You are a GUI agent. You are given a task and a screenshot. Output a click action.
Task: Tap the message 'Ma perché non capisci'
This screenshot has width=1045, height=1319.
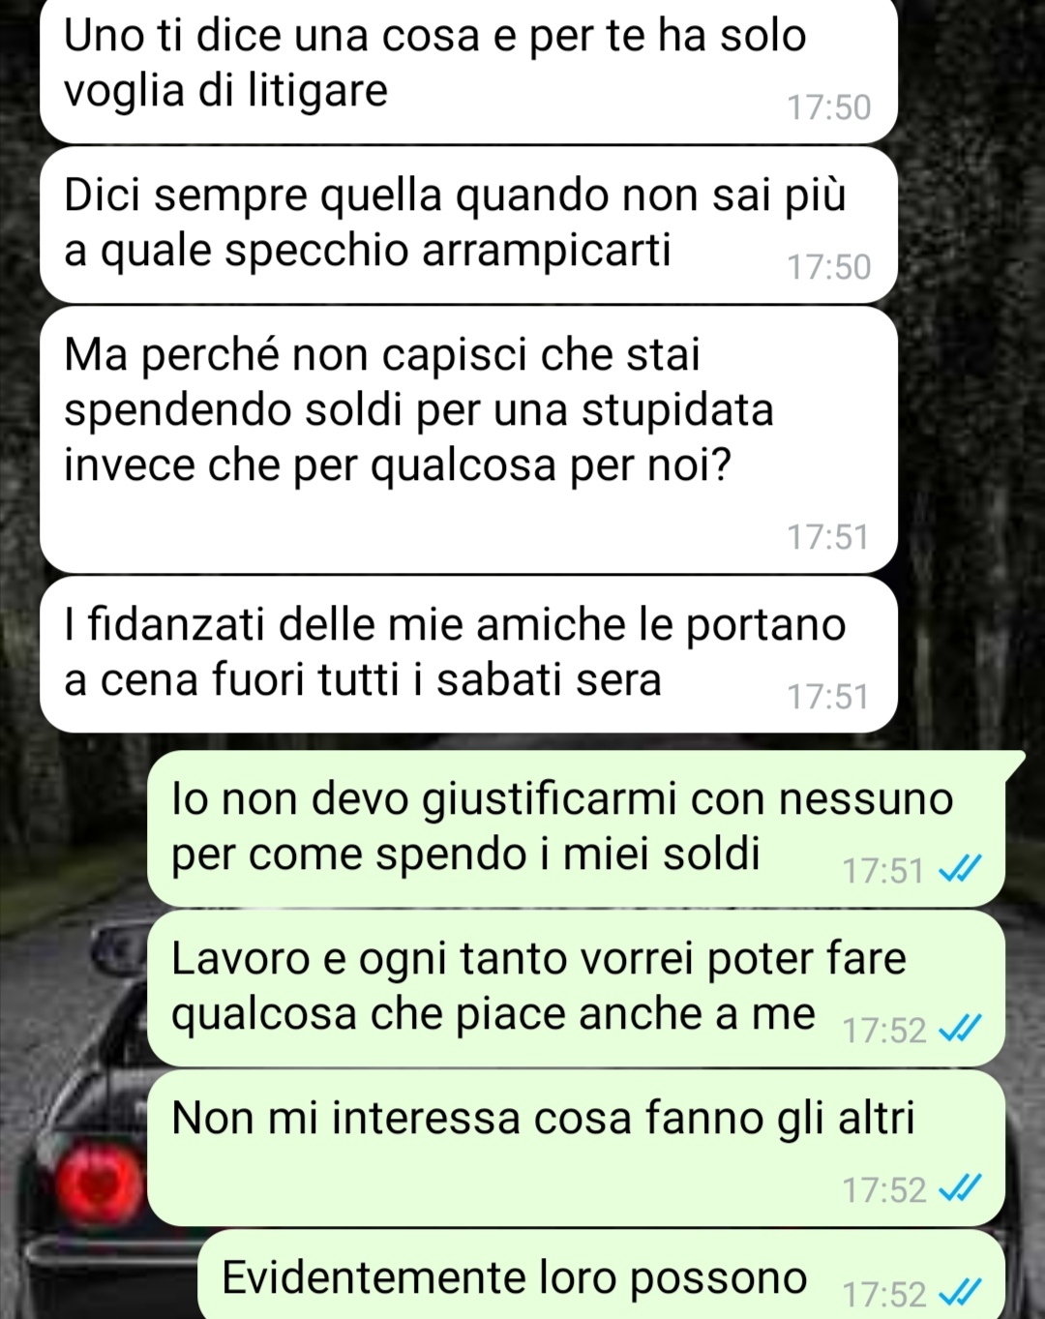468,440
